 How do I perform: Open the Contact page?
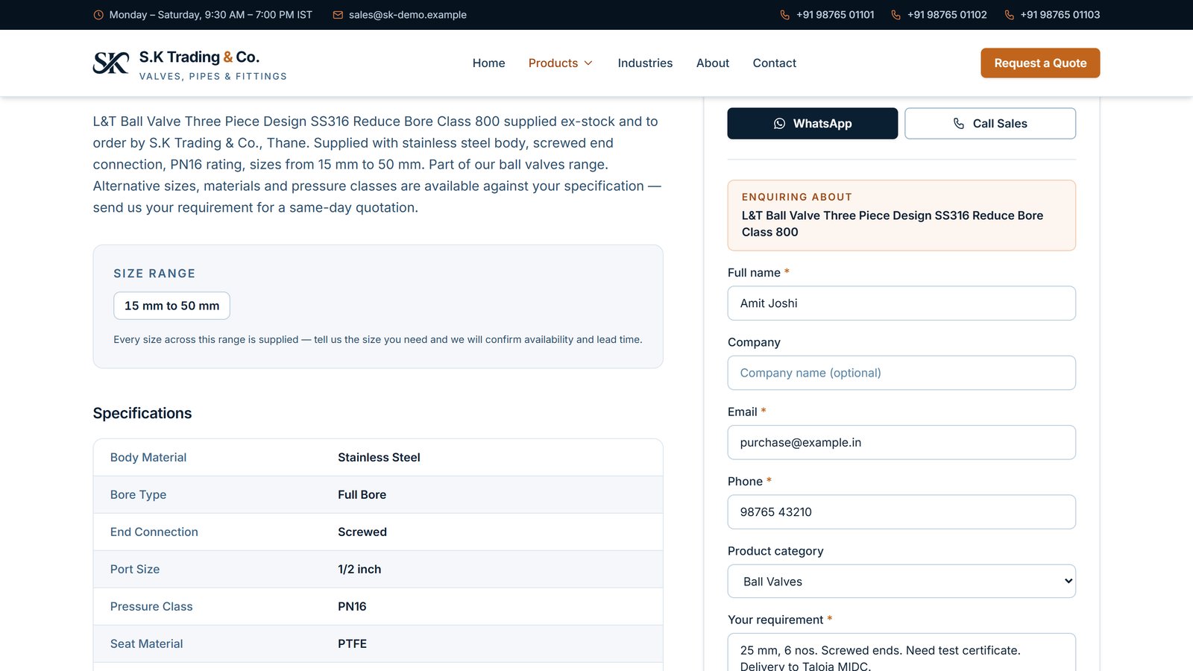(775, 63)
